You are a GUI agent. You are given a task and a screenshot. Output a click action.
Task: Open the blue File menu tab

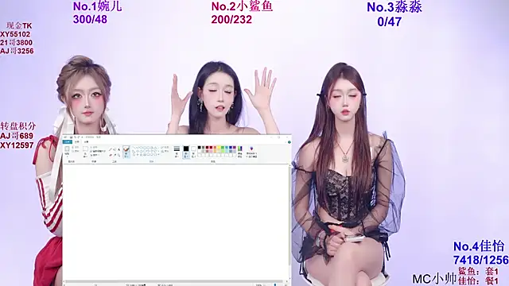click(x=67, y=141)
